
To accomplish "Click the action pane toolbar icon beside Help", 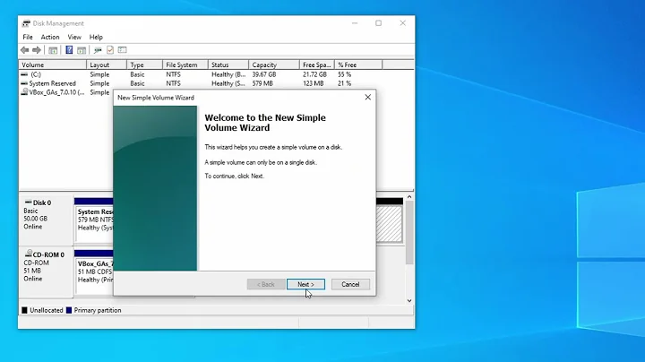I will click(x=82, y=50).
